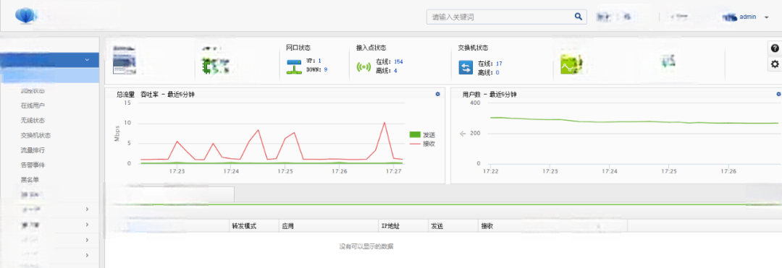The height and width of the screenshot is (268, 782).
Task: Click the DOWN port count 9
Action: pyautogui.click(x=326, y=69)
